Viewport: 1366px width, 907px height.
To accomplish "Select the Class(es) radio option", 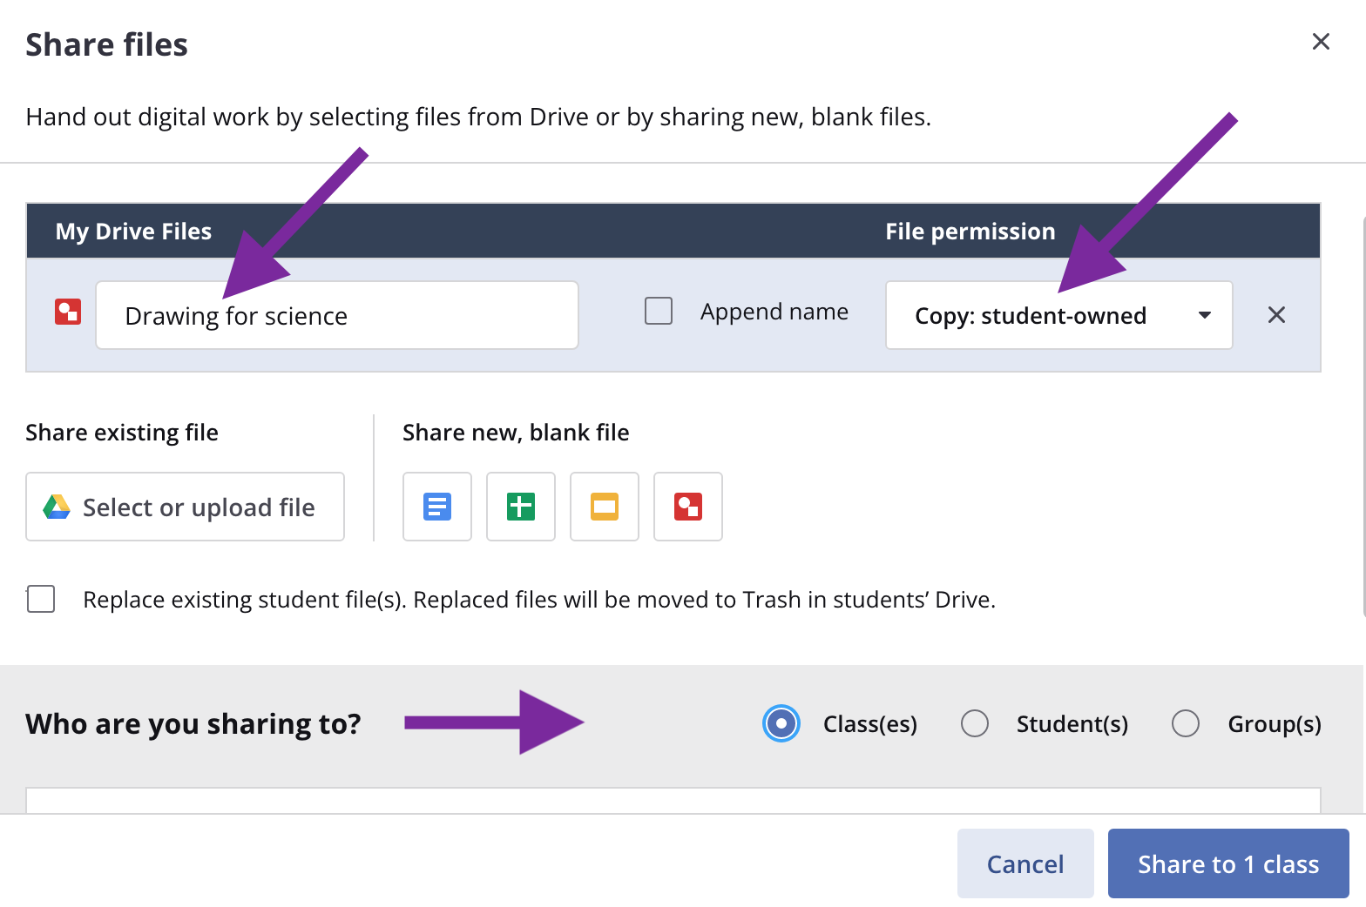I will [781, 723].
